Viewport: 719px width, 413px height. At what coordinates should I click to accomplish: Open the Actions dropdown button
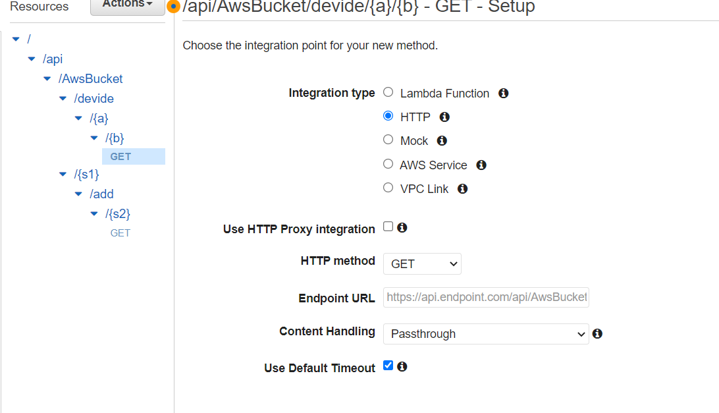pyautogui.click(x=127, y=5)
